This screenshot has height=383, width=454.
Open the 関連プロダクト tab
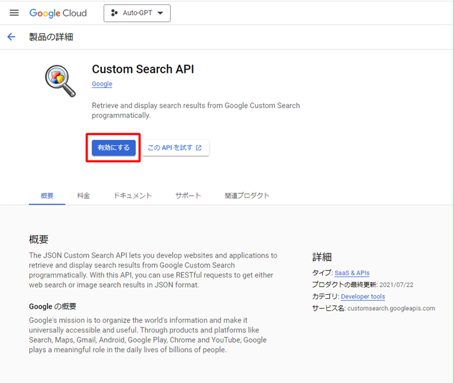click(x=247, y=195)
